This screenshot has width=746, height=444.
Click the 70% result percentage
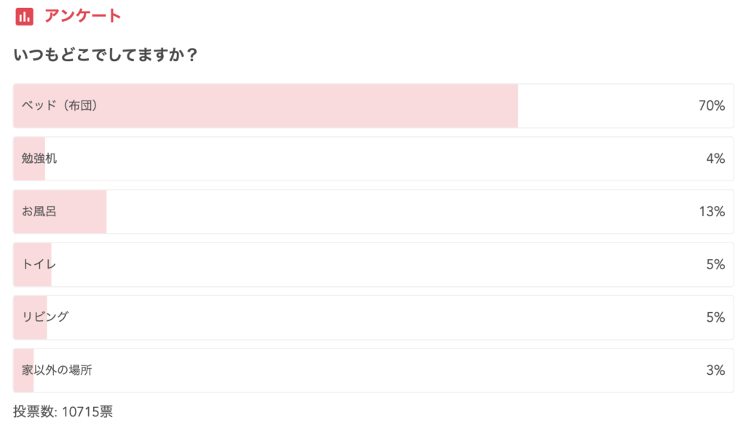pos(712,106)
